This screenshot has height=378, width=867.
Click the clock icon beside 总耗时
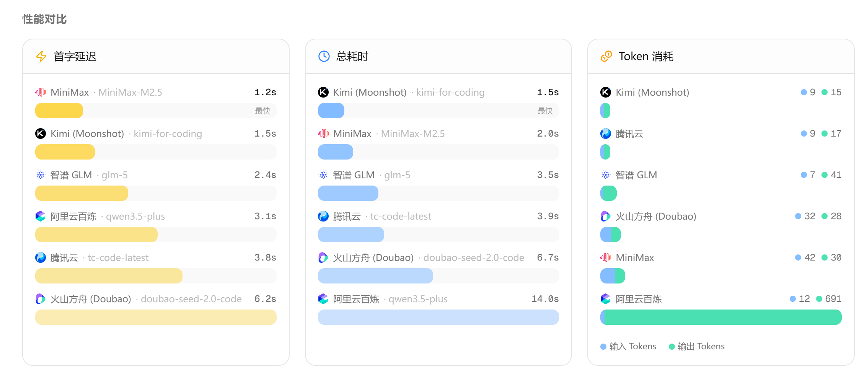[x=324, y=56]
